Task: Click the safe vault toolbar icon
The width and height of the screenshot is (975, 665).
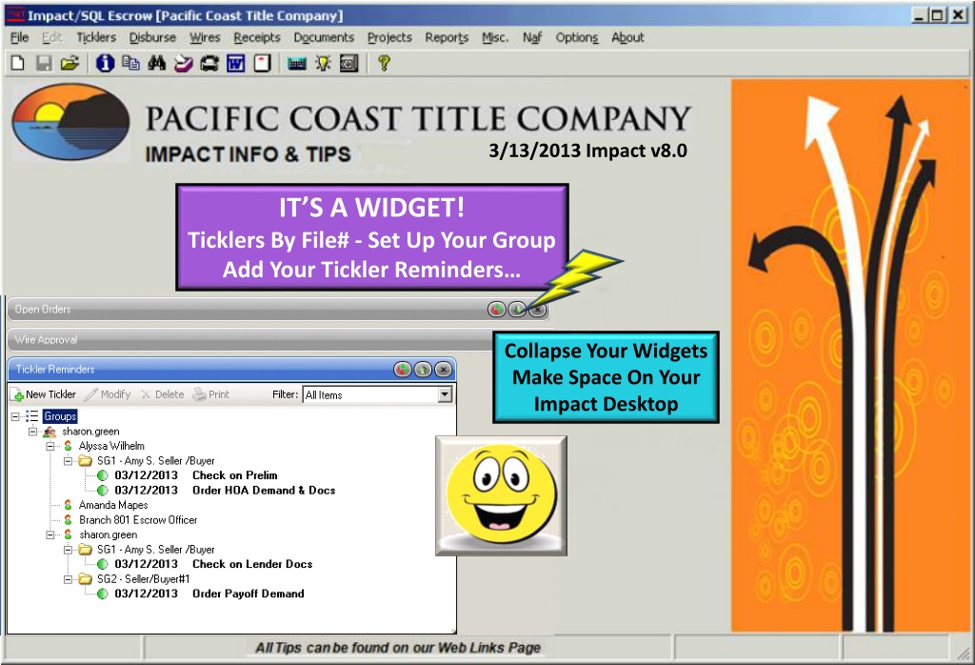Action: pyautogui.click(x=348, y=63)
